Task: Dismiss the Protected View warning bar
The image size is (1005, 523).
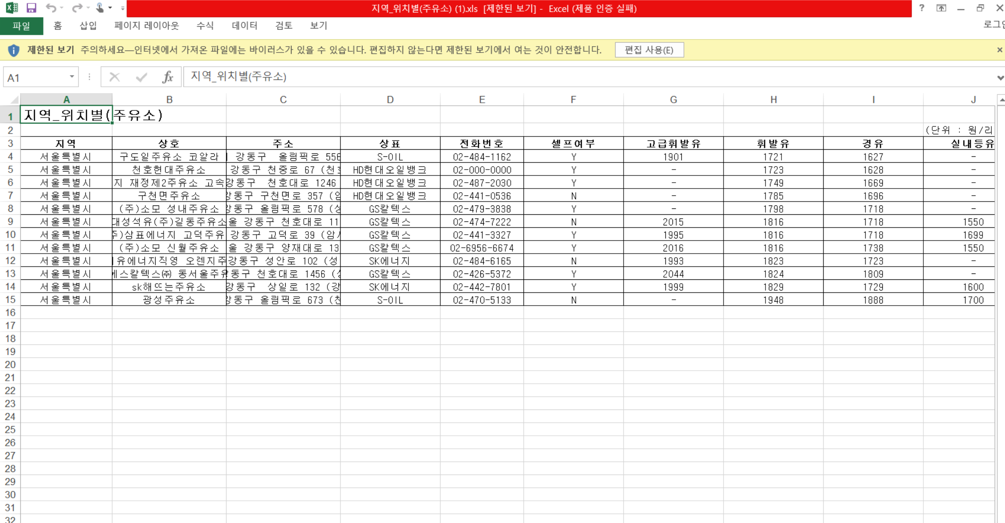Action: tap(999, 50)
